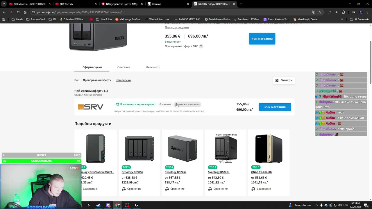Open a new browser tab
372x209 pixels.
[241, 4]
